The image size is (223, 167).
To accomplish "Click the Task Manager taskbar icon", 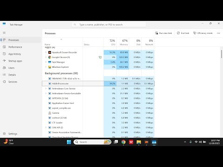I will [x=154, y=142].
